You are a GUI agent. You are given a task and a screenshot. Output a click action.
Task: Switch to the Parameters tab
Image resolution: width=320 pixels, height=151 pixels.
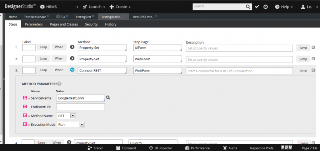coord(34,24)
